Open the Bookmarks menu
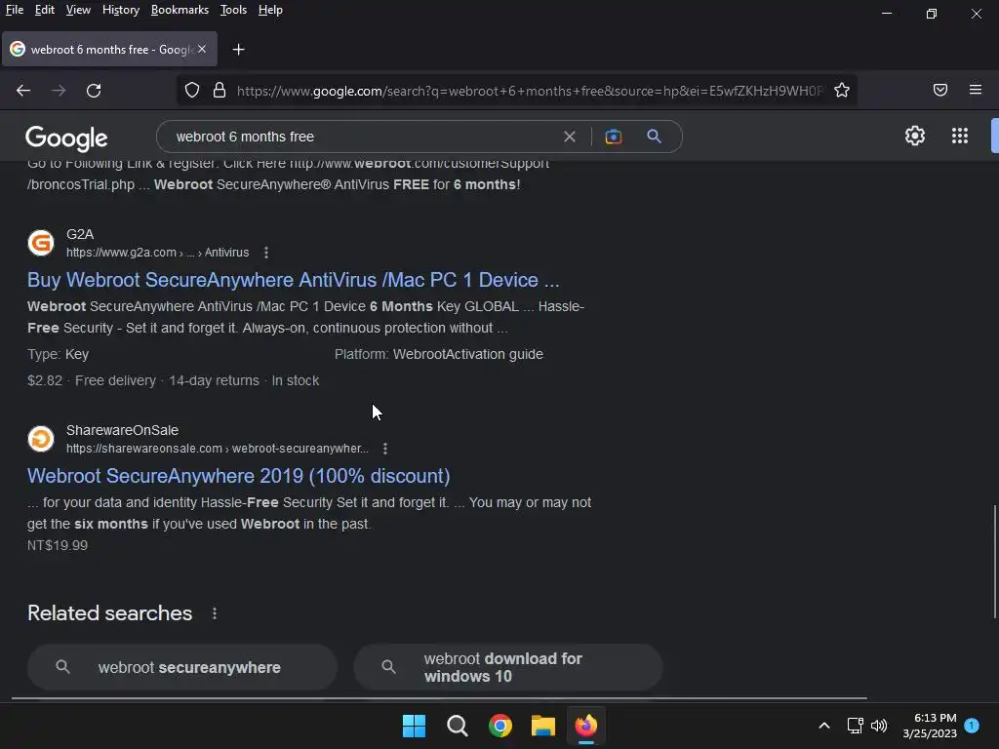Screen dimensions: 999x749 [180, 10]
